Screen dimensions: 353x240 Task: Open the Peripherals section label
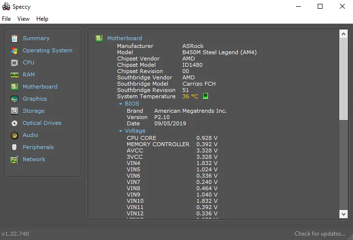click(38, 147)
